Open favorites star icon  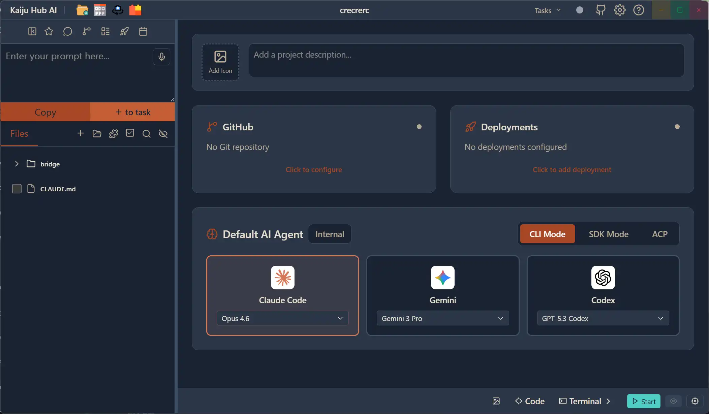coord(49,31)
